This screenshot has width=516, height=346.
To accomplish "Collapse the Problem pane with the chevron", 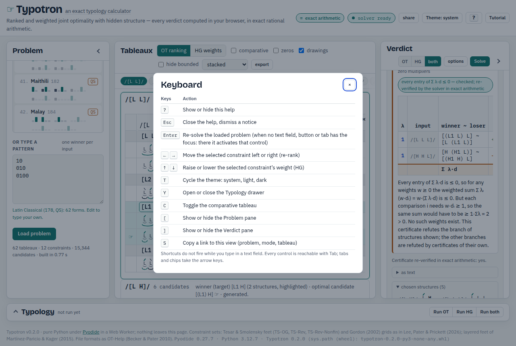I will 98,51.
